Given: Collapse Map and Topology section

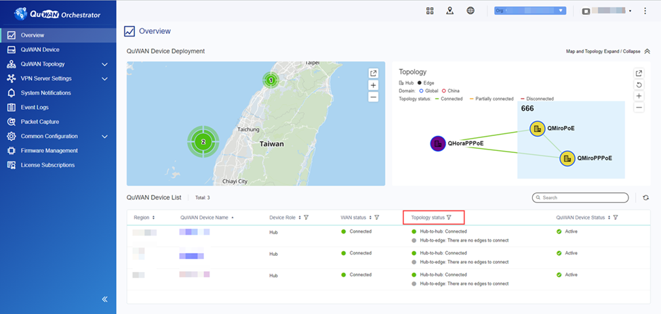Looking at the screenshot, I should [x=647, y=51].
